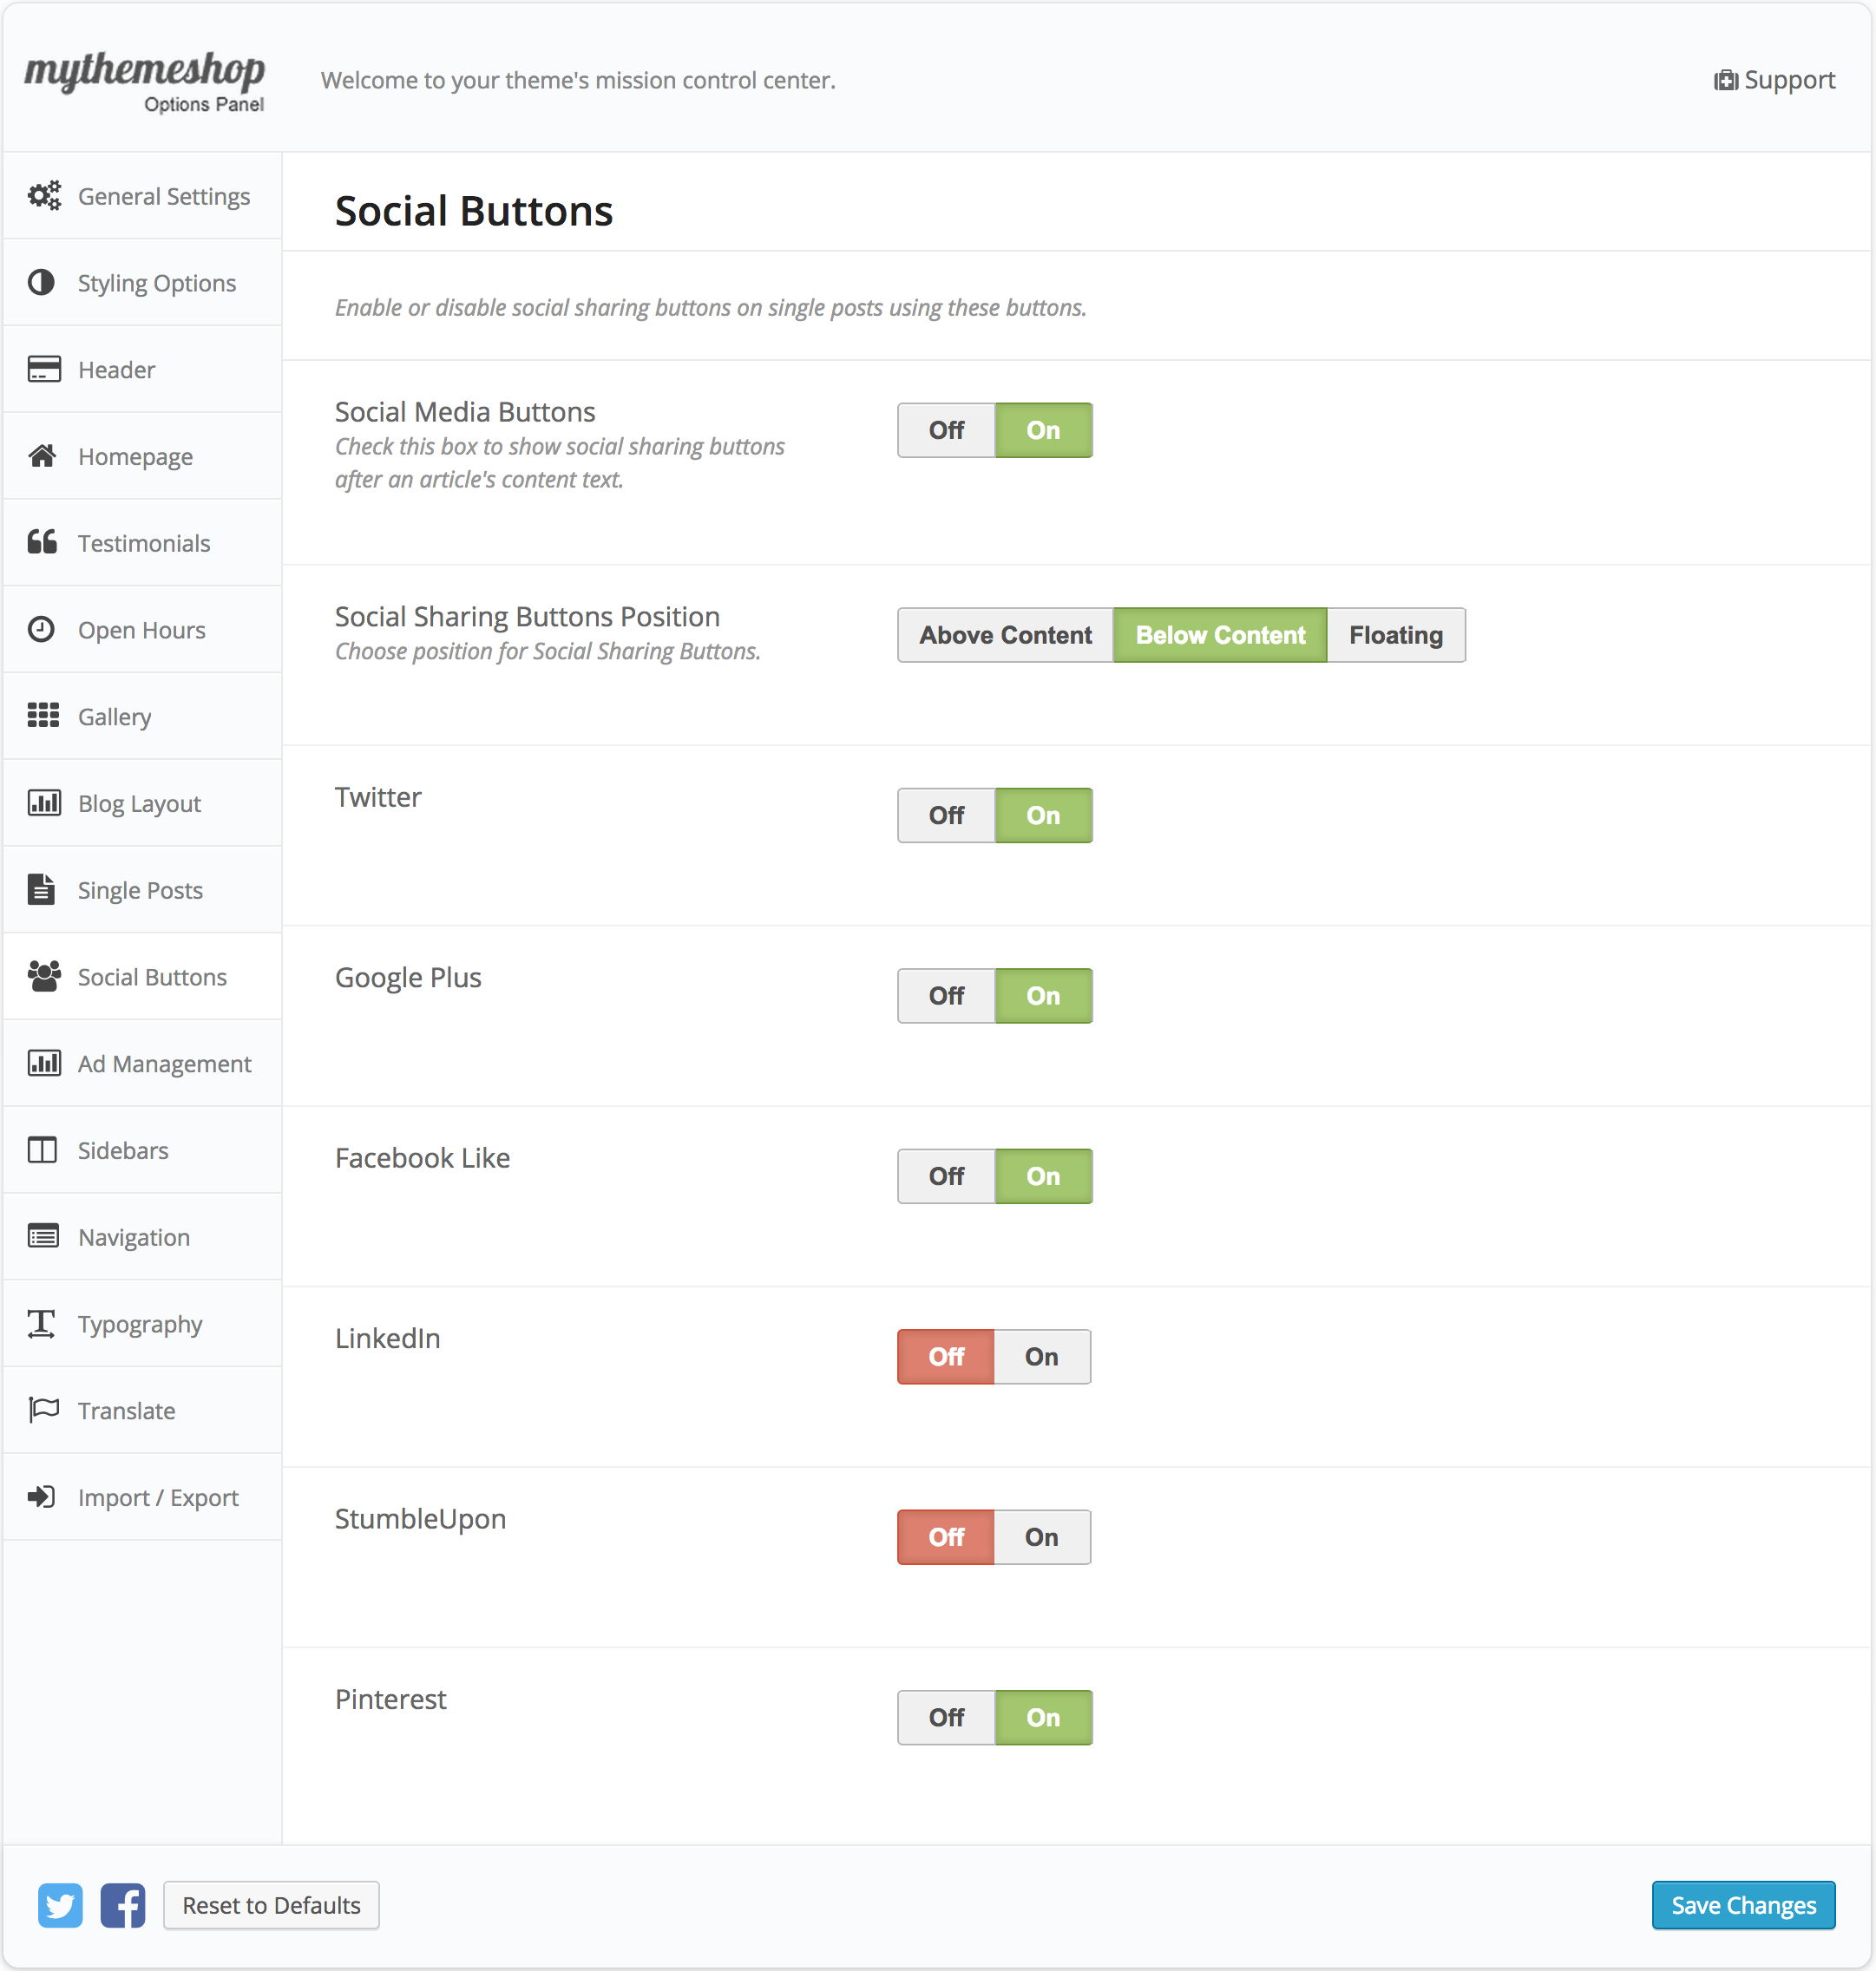Open the Single Posts menu section
This screenshot has height=1971, width=1876.
point(140,890)
